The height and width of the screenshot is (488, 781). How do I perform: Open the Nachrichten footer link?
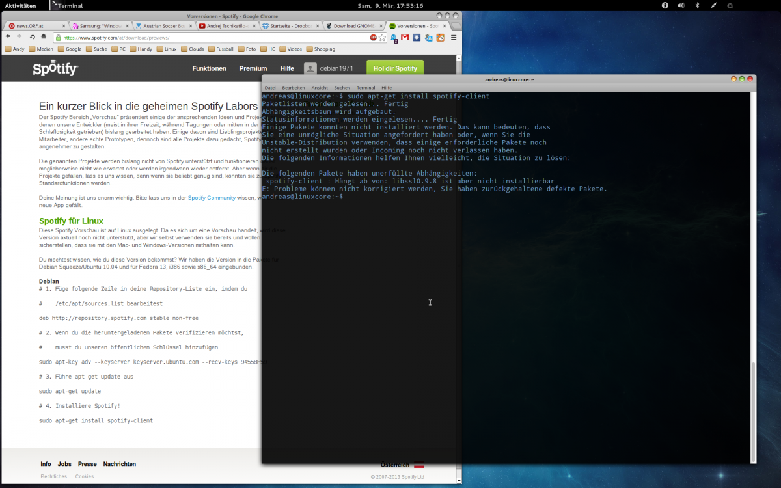(x=120, y=464)
